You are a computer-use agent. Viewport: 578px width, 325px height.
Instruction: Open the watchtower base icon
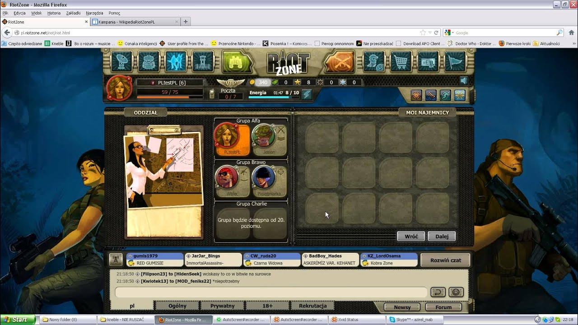203,61
